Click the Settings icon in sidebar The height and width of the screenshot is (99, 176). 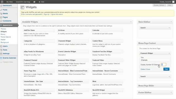point(1,54)
